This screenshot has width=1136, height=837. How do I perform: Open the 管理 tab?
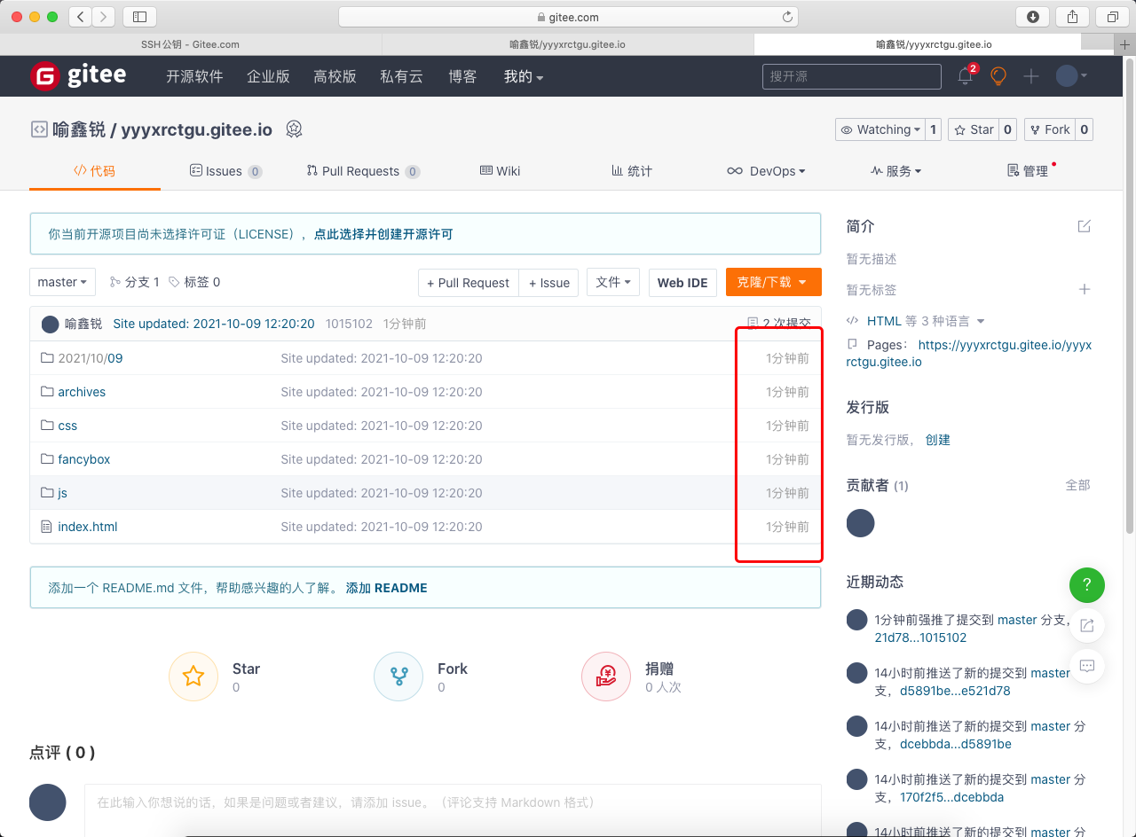click(1029, 171)
